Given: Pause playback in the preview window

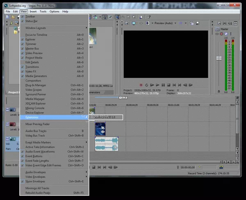Looking at the screenshot, I should (x=163, y=85).
